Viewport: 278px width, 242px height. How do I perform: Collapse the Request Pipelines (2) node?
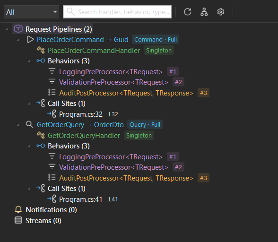[x=7, y=29]
